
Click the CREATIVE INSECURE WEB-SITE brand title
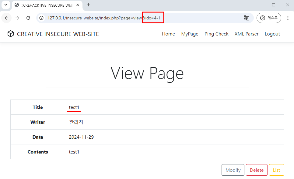click(x=58, y=34)
